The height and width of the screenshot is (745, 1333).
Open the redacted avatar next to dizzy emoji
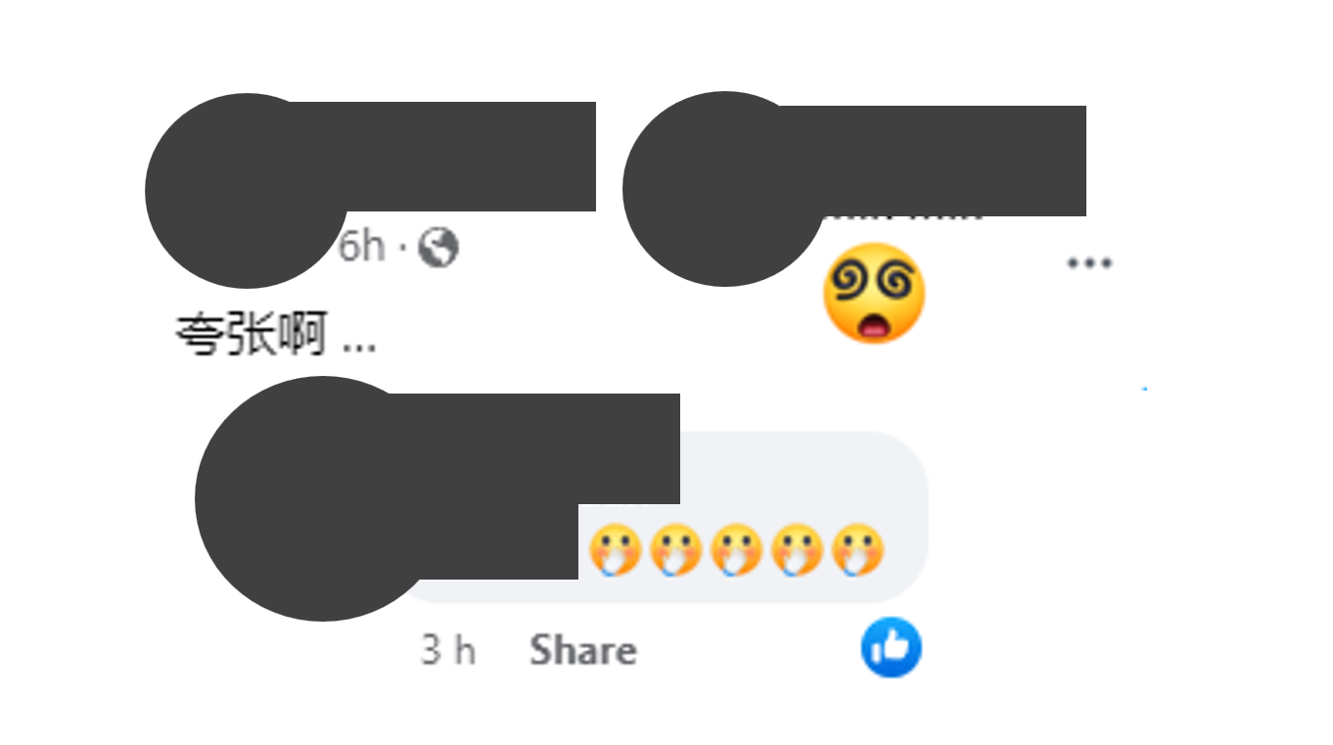pyautogui.click(x=724, y=189)
